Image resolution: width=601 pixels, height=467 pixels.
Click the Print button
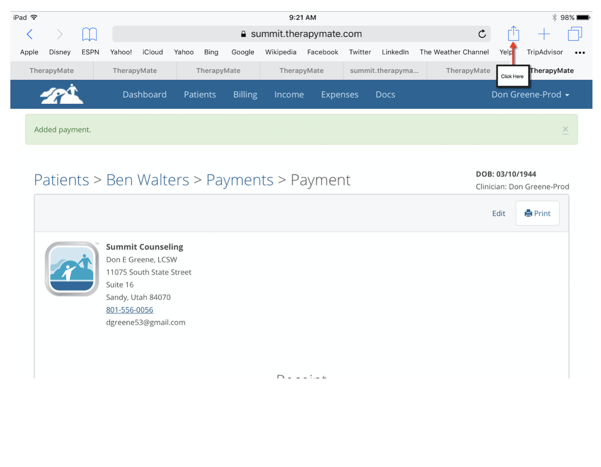pos(538,213)
